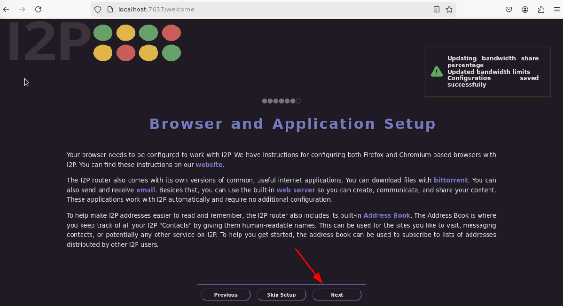This screenshot has height=306, width=563.
Task: Open the email link
Action: [x=146, y=190]
